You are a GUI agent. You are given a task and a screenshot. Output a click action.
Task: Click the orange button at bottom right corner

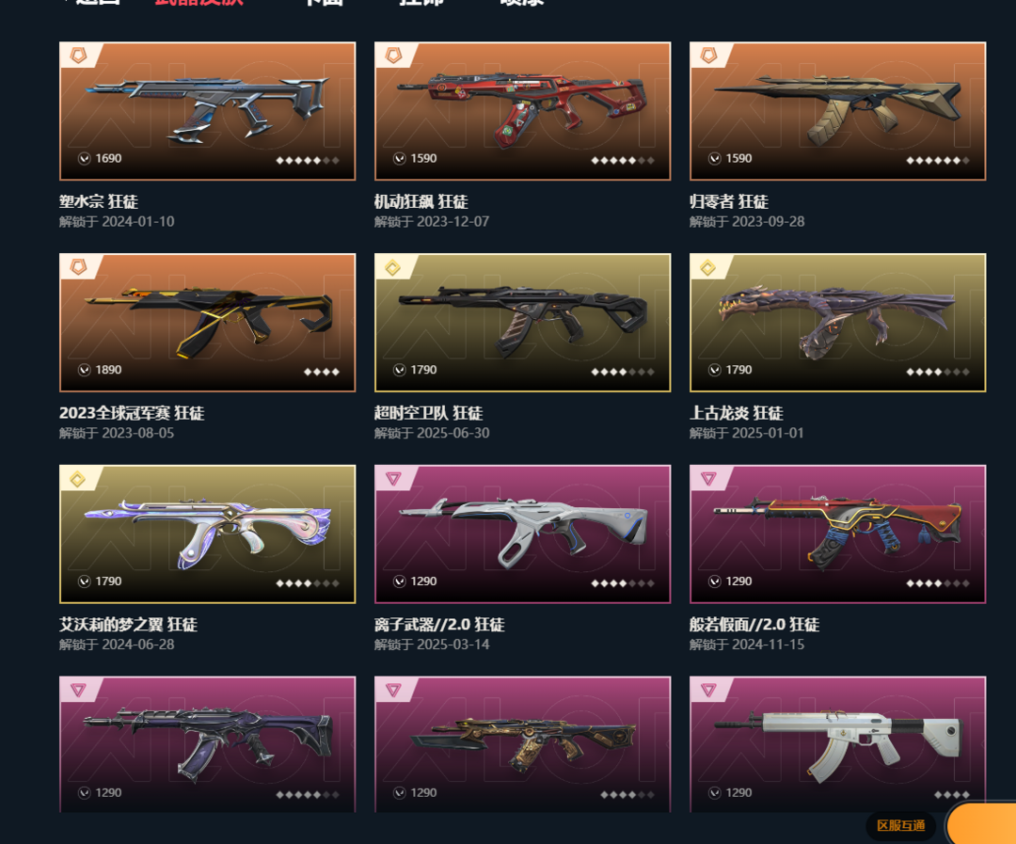pyautogui.click(x=981, y=824)
